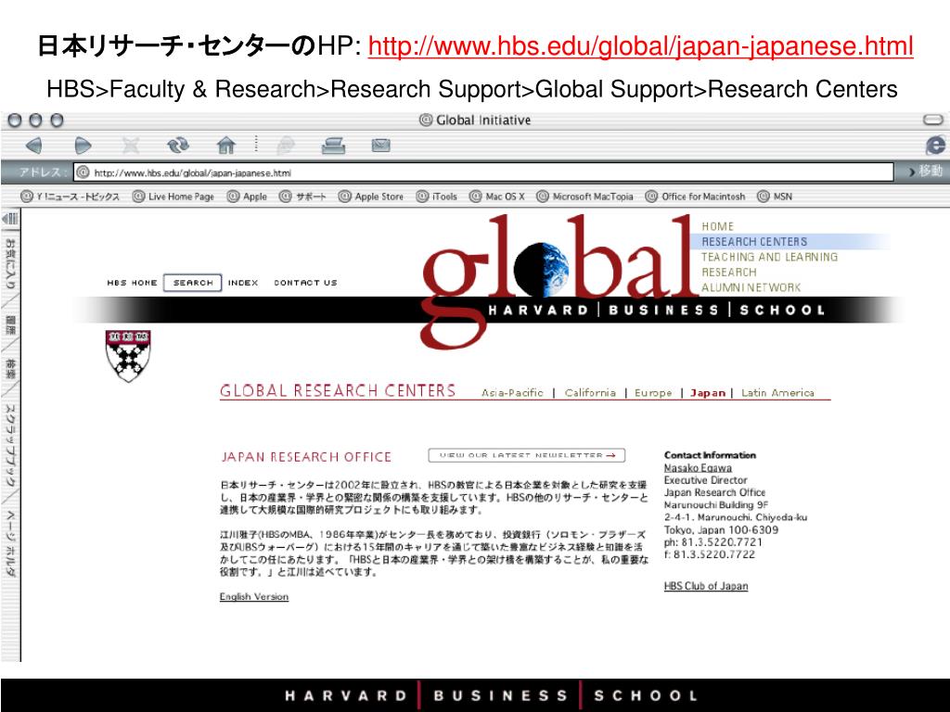This screenshot has height=712, width=950.
Task: Click the INDEX navigation link
Action: tap(243, 283)
